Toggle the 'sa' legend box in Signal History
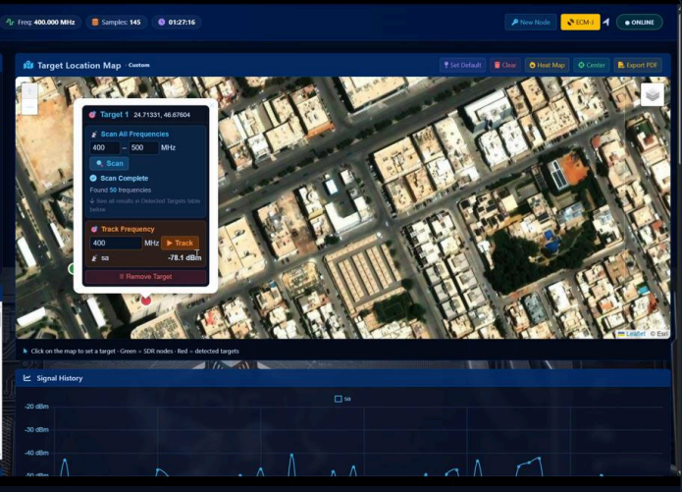682x492 pixels. [x=339, y=399]
